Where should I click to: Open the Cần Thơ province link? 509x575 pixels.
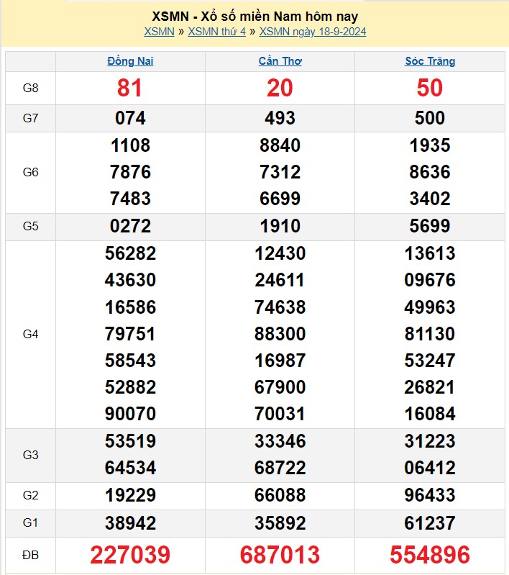[x=280, y=61]
